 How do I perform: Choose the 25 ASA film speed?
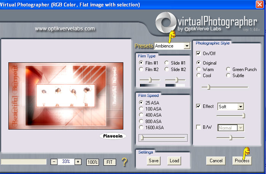point(141,103)
